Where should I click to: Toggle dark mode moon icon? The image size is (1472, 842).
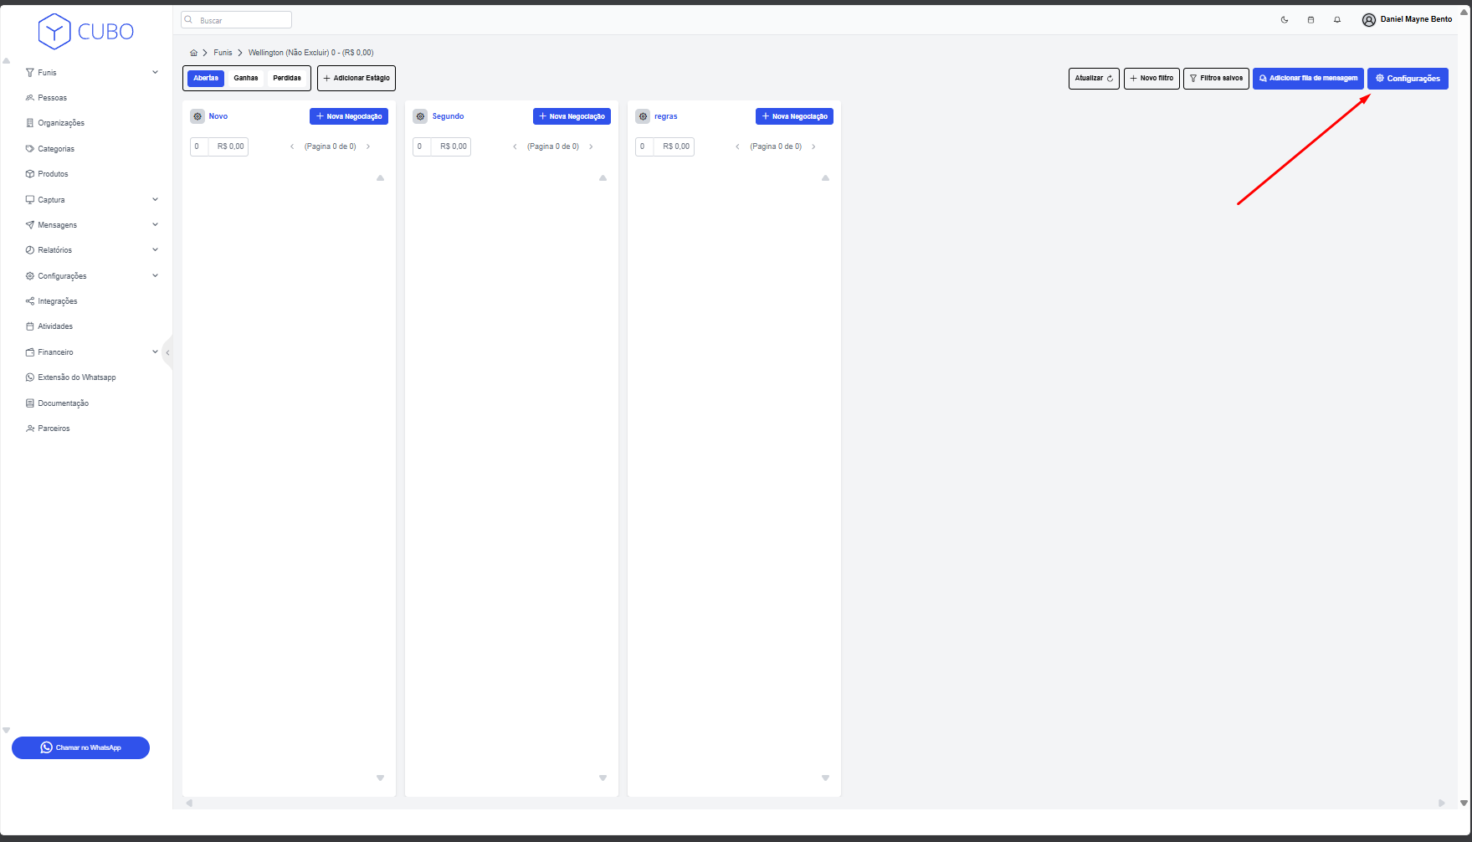pyautogui.click(x=1285, y=20)
